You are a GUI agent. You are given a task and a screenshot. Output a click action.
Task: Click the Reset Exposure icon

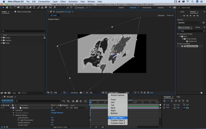pos(148,93)
